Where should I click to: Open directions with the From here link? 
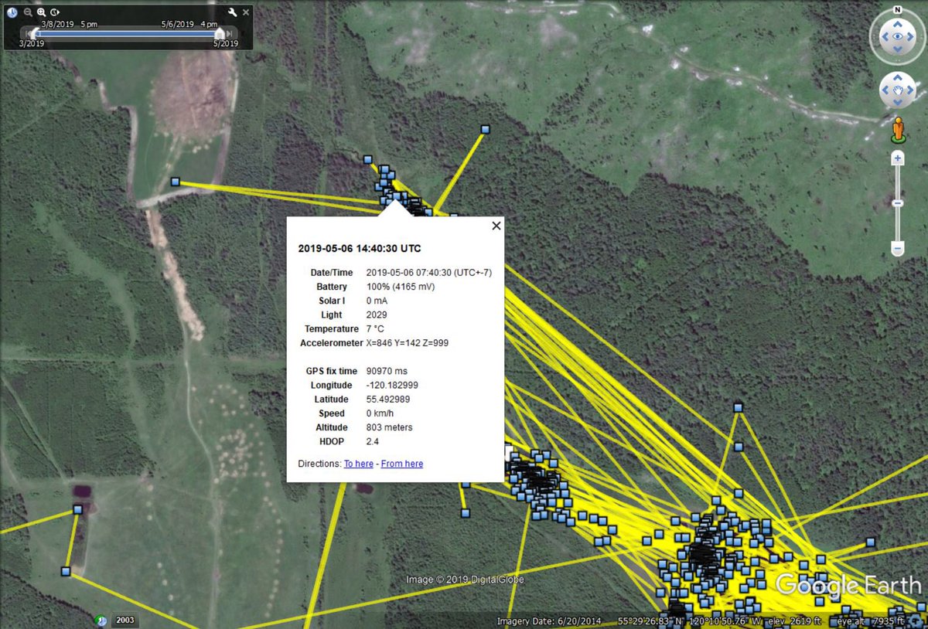(x=401, y=464)
